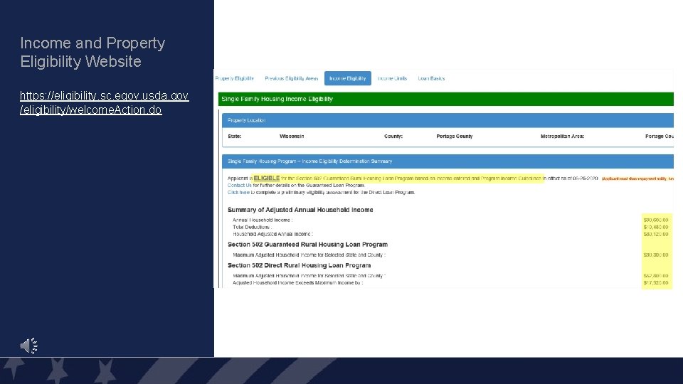Viewport: 683px width, 384px height.
Task: Click the Summary of Adjusted Annual Household Income heading
Action: point(300,209)
